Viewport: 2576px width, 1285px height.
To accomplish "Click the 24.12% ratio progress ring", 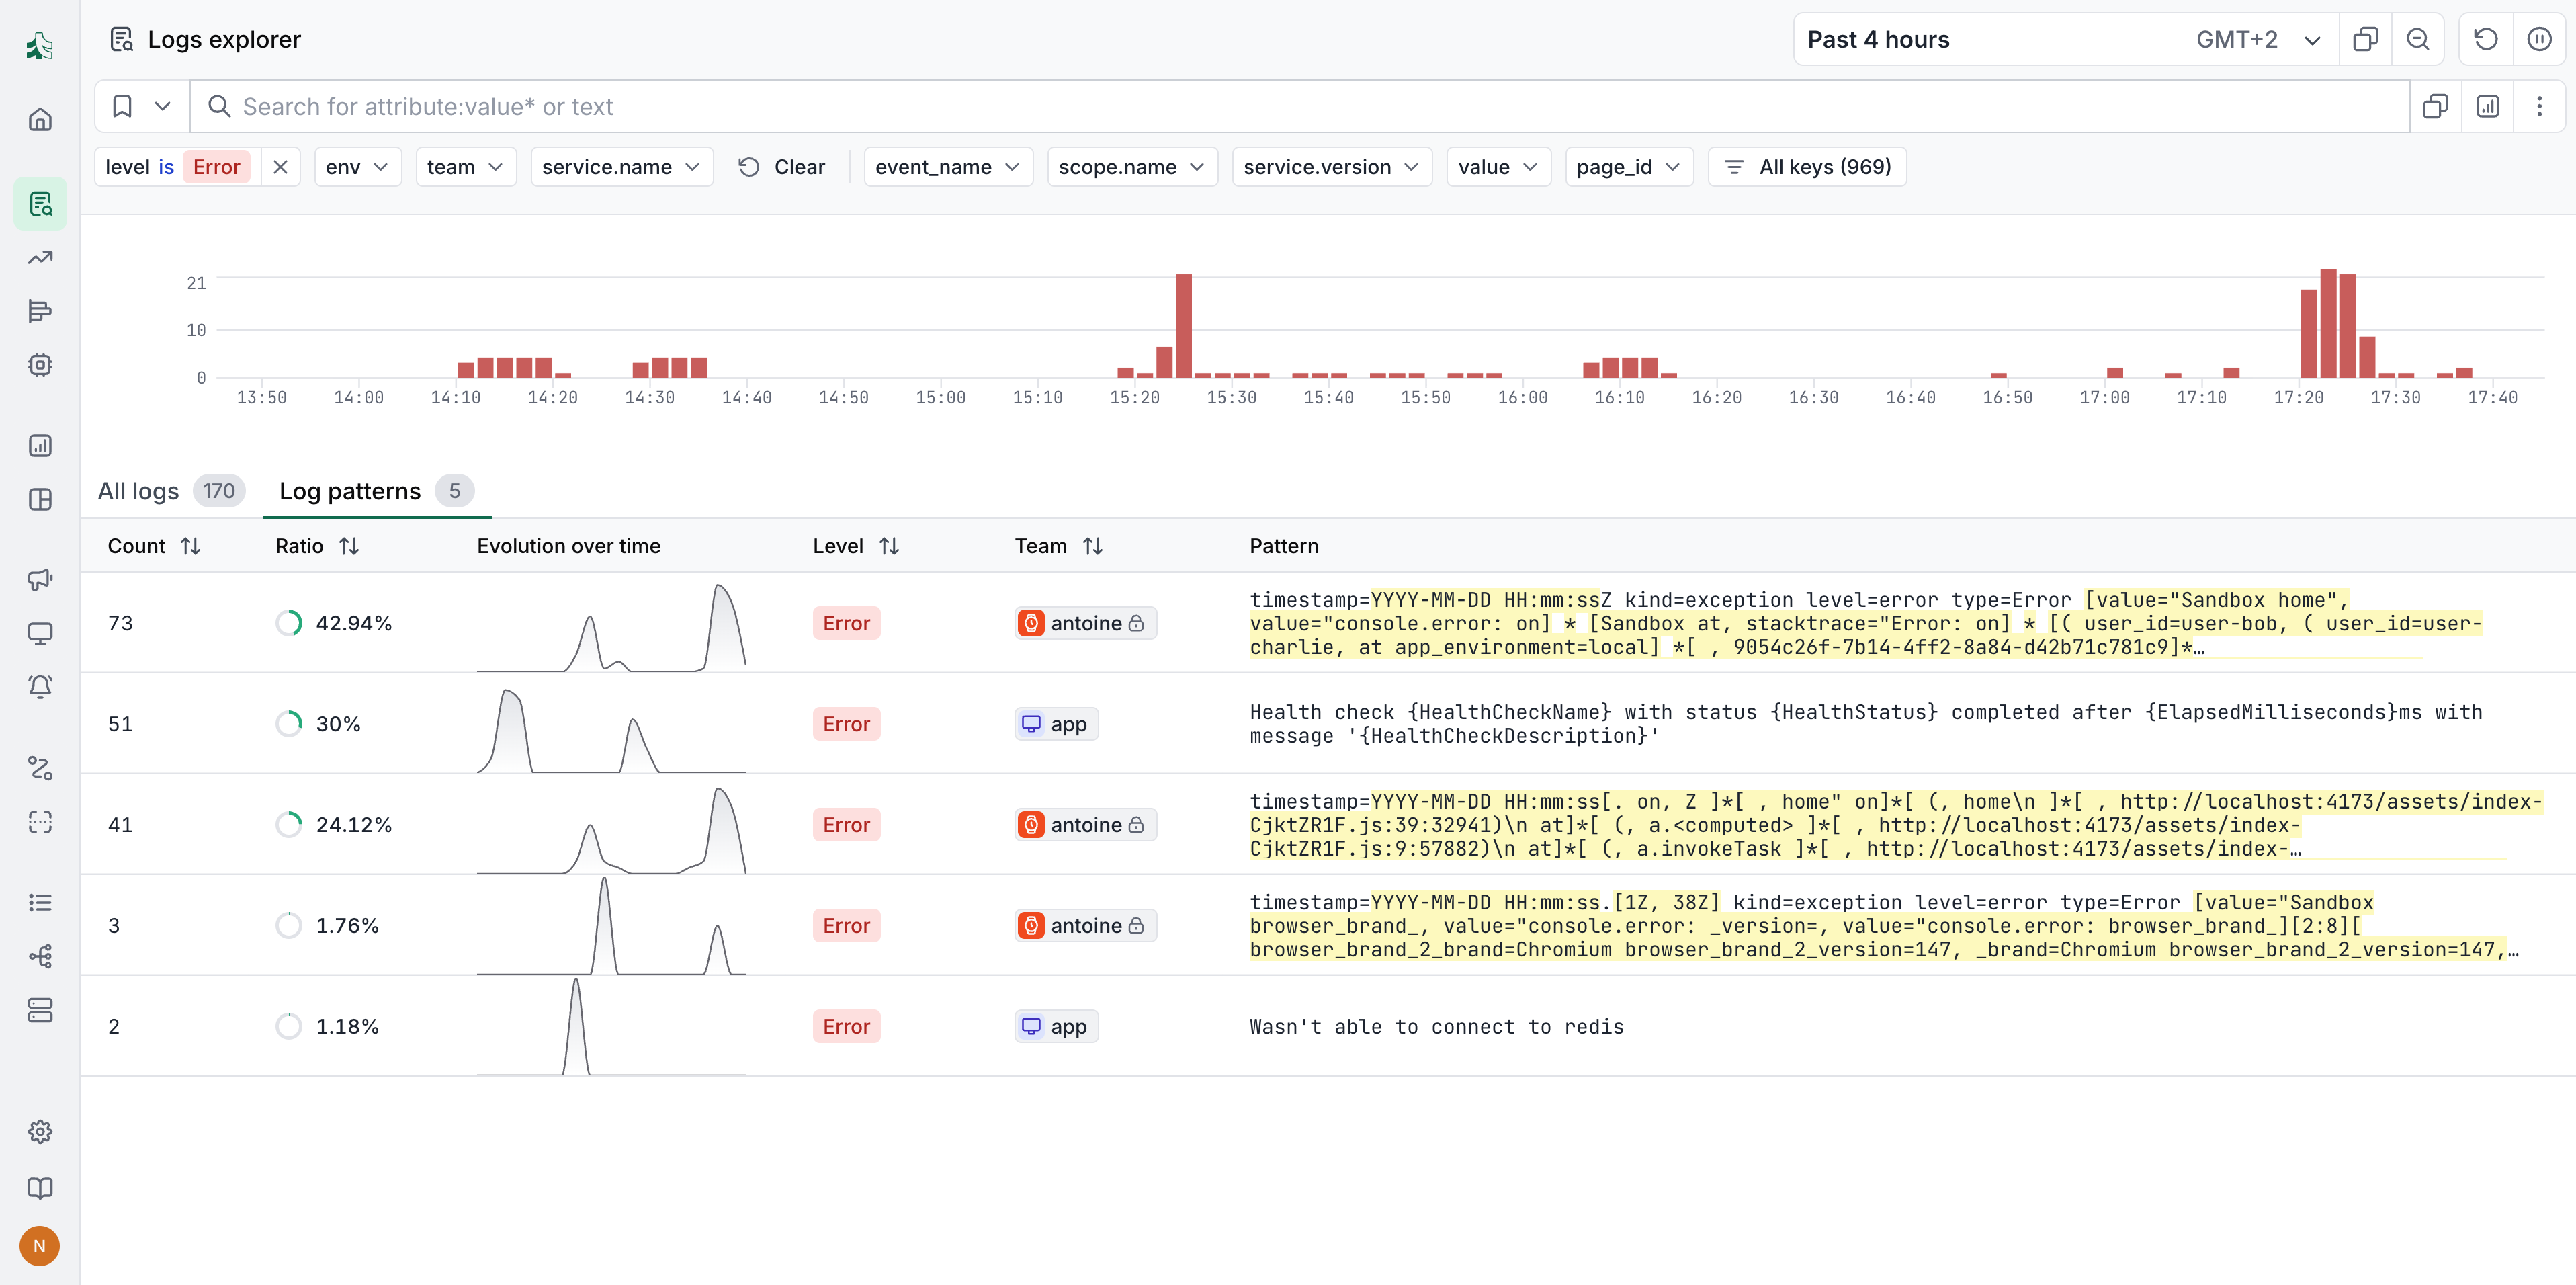I will click(289, 825).
